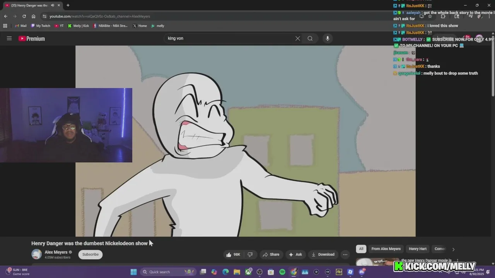Open the melly bookmark
Screen dimensions: 495x278
(158, 26)
